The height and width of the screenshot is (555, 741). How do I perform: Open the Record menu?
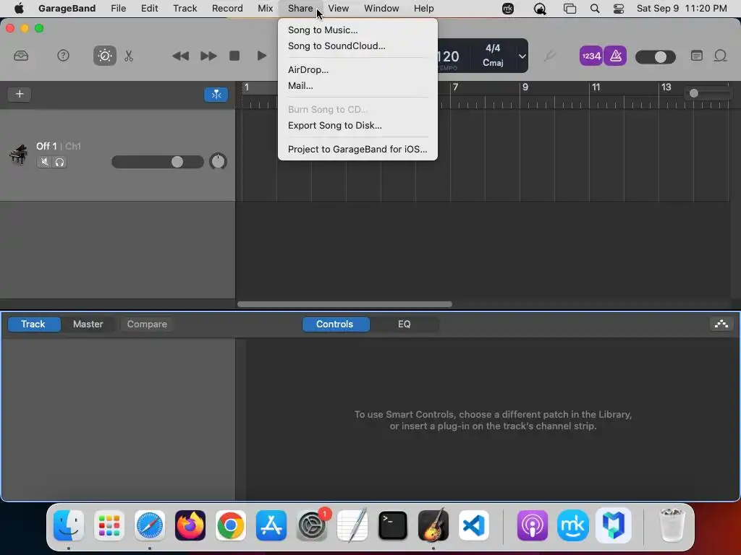(227, 8)
